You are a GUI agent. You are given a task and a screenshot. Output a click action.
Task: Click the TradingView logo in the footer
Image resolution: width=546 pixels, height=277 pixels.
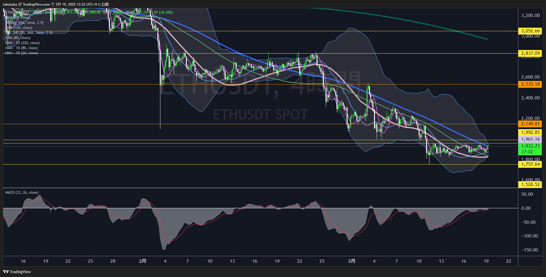[x=17, y=272]
